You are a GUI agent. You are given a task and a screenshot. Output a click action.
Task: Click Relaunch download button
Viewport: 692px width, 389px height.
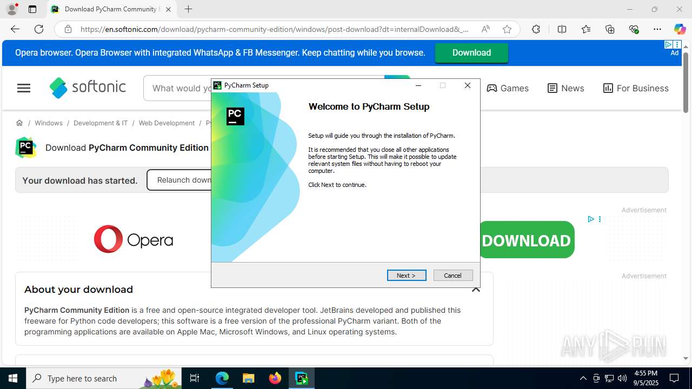click(x=180, y=180)
